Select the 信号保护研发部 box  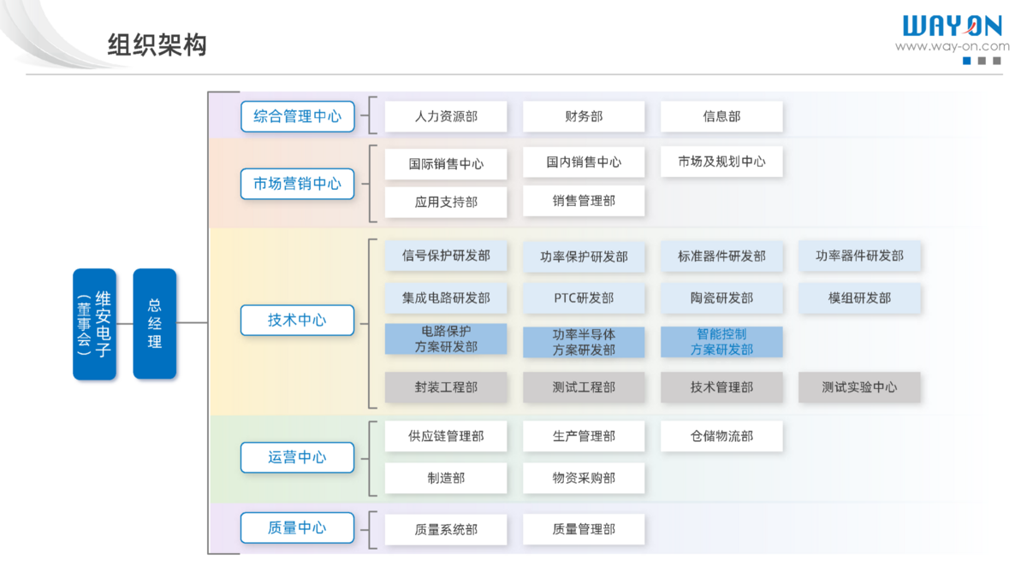[446, 256]
